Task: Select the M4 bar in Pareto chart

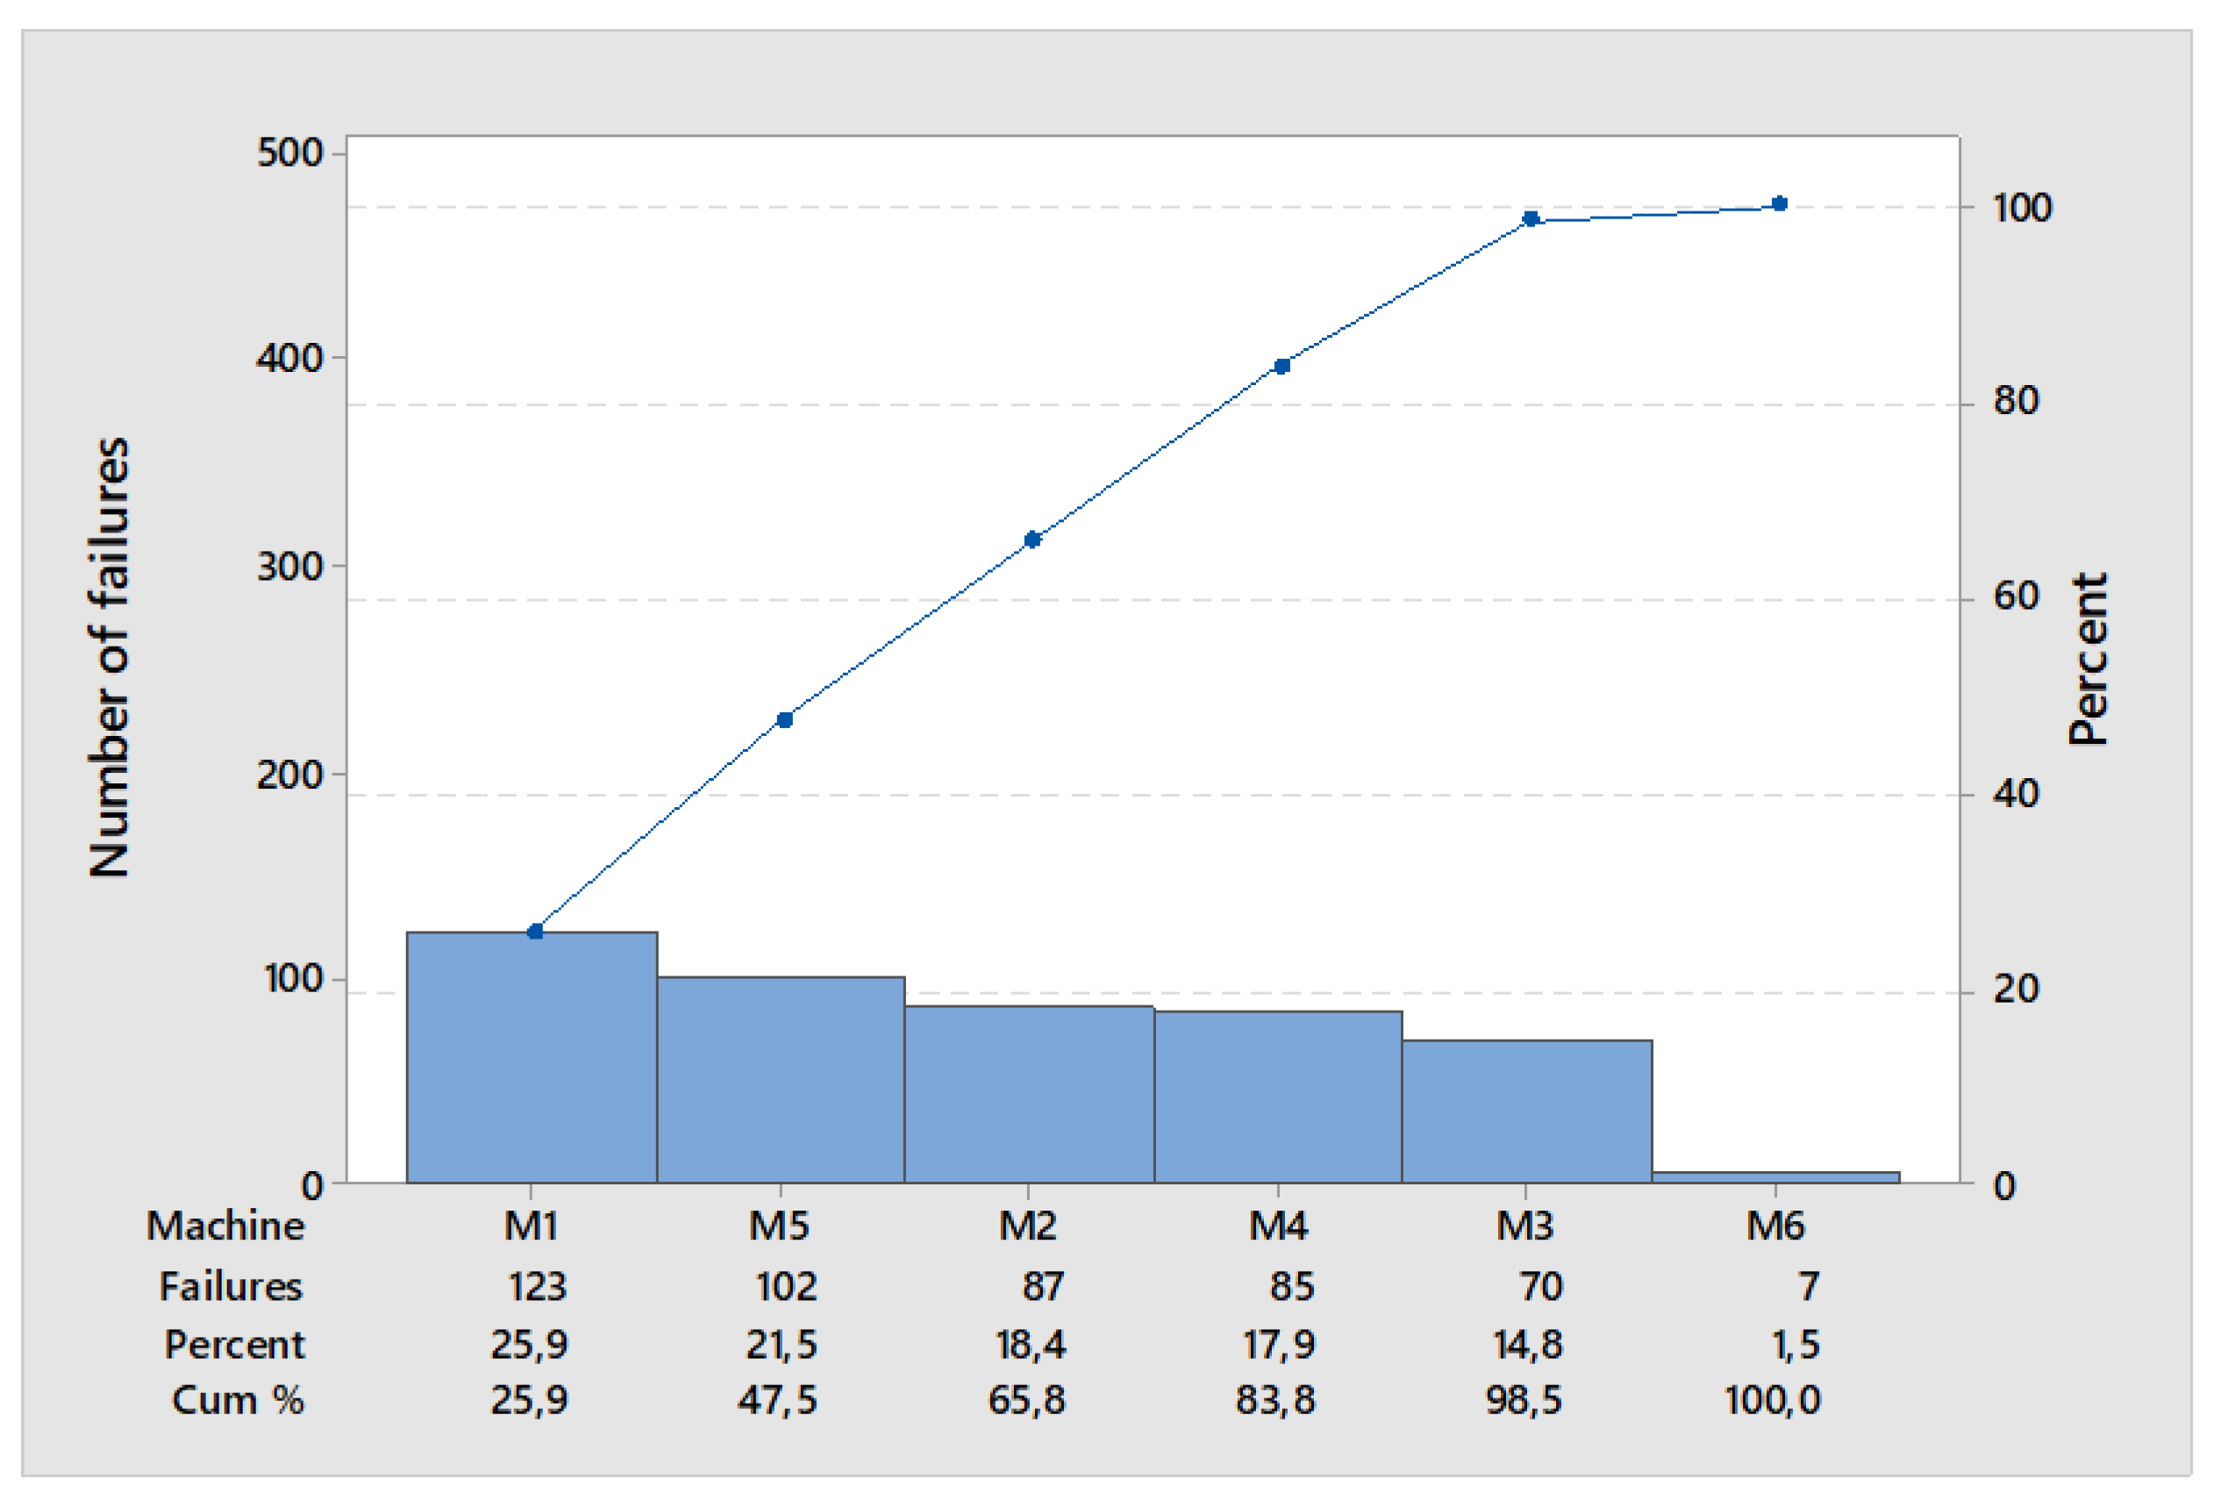Action: [1278, 1096]
